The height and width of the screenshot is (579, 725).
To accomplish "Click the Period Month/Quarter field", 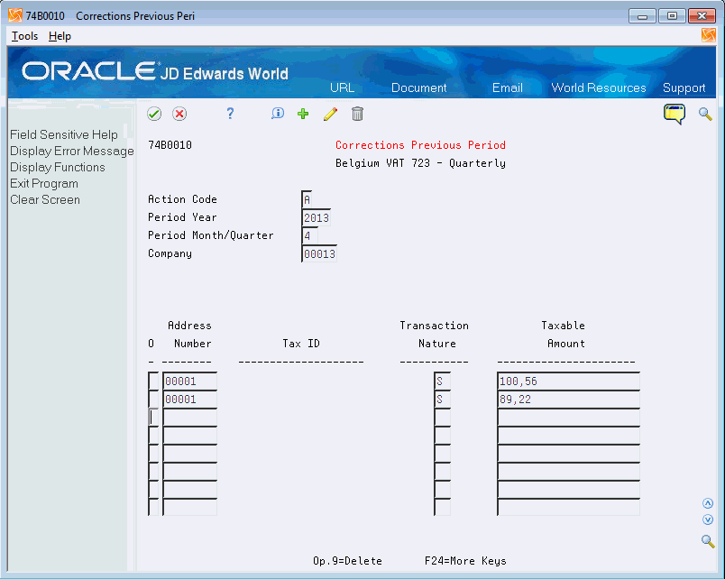I will point(310,235).
